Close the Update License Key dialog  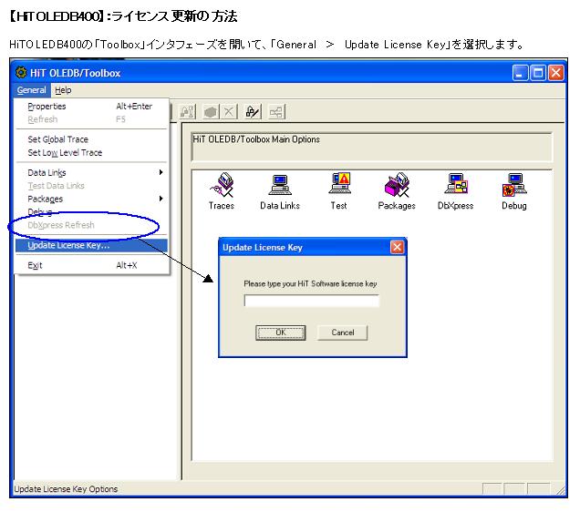pyautogui.click(x=397, y=247)
